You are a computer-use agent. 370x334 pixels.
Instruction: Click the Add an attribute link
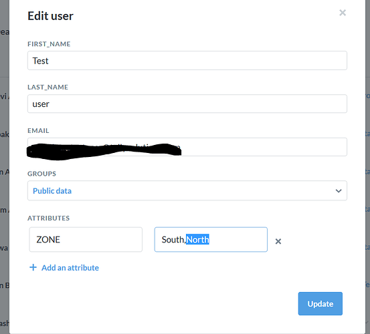pyautogui.click(x=70, y=268)
